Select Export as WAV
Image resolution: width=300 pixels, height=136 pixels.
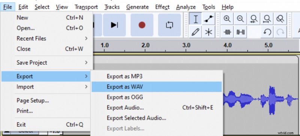(x=157, y=87)
